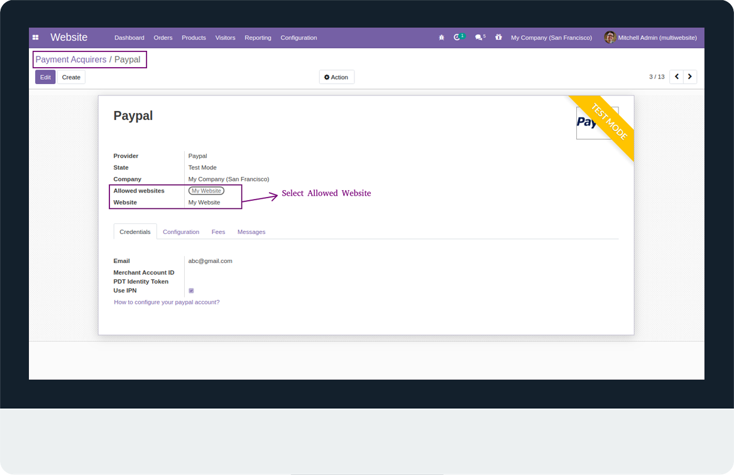
Task: Click the gift icon in navbar
Action: [x=498, y=37]
